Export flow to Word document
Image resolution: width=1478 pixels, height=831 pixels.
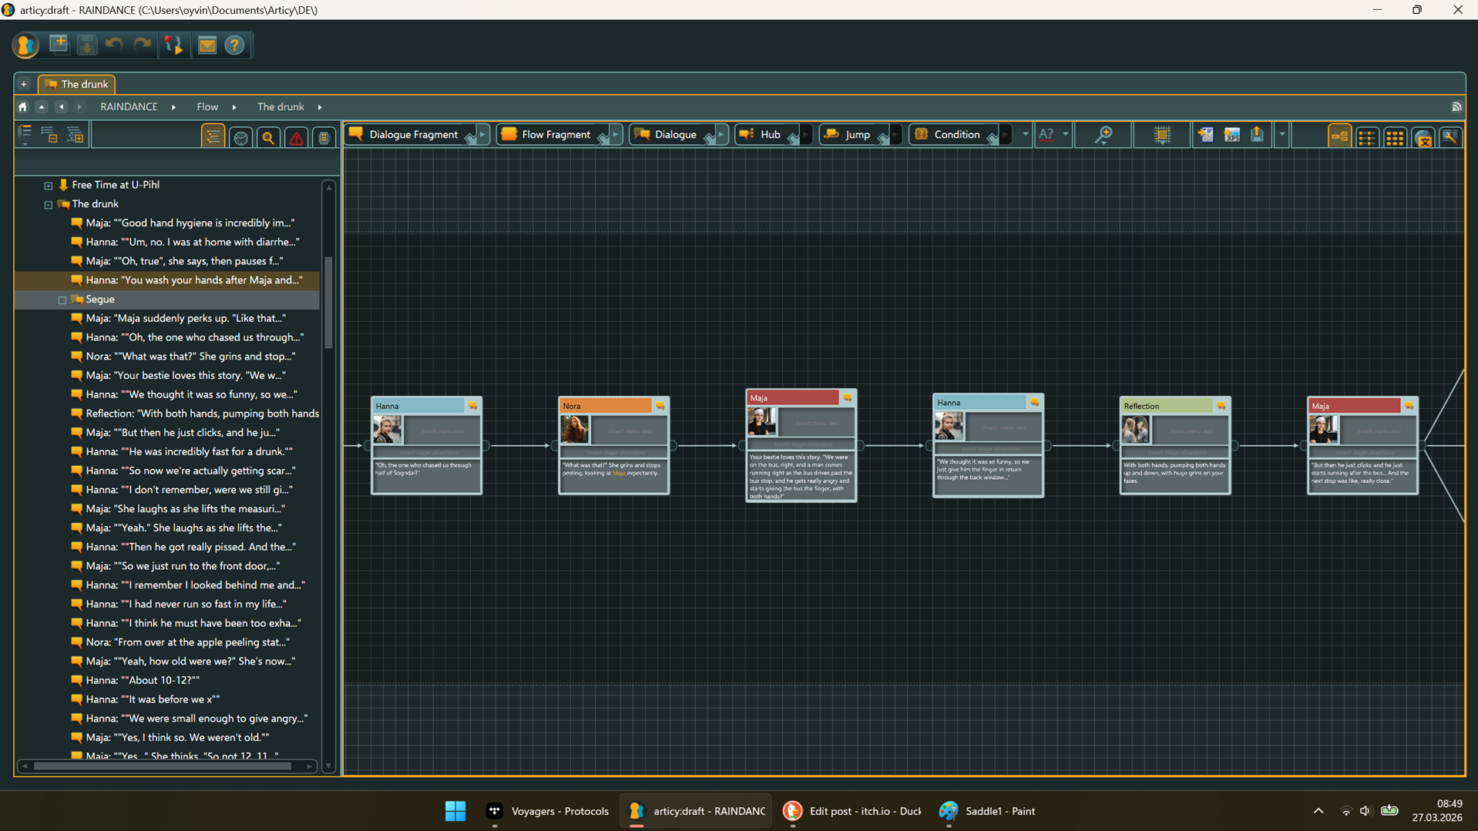tap(1205, 135)
